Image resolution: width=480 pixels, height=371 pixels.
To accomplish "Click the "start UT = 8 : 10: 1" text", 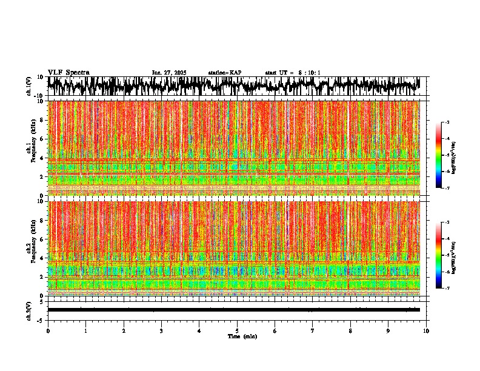I will [293, 73].
